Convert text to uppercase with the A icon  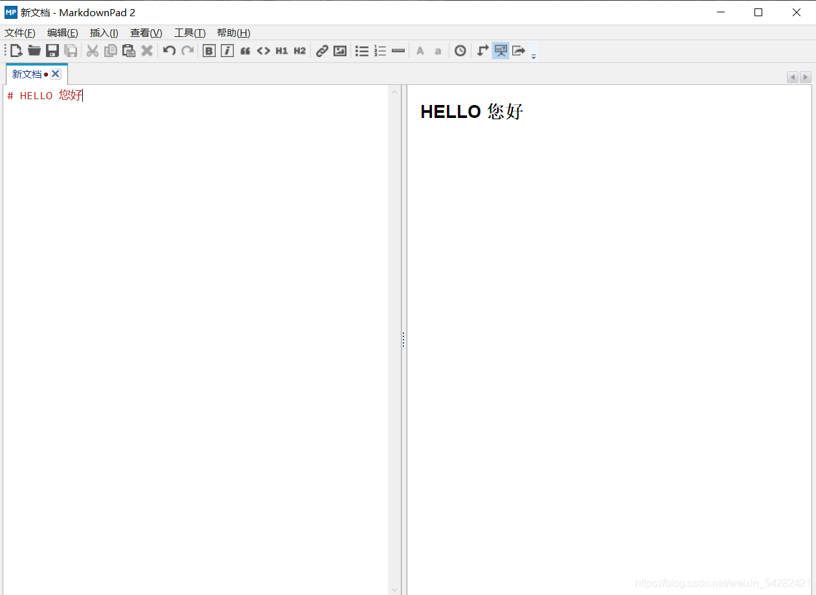(420, 51)
